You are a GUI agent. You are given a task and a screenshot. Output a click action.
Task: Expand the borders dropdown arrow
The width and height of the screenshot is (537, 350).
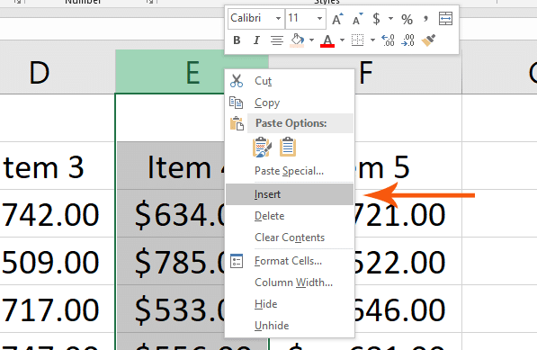[372, 40]
